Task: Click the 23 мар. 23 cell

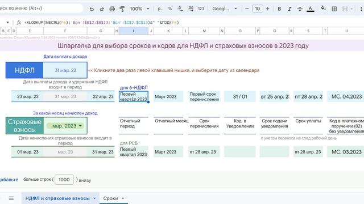Action: (28, 97)
